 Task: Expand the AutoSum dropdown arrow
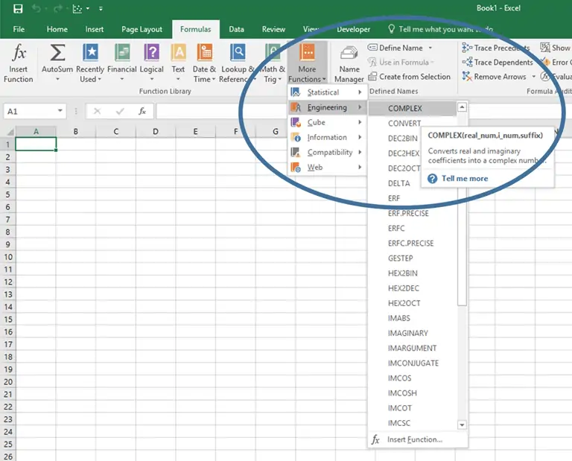coord(57,79)
